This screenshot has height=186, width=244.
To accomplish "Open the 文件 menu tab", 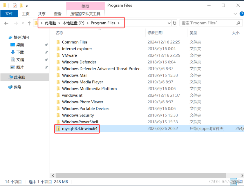I will [9, 14].
